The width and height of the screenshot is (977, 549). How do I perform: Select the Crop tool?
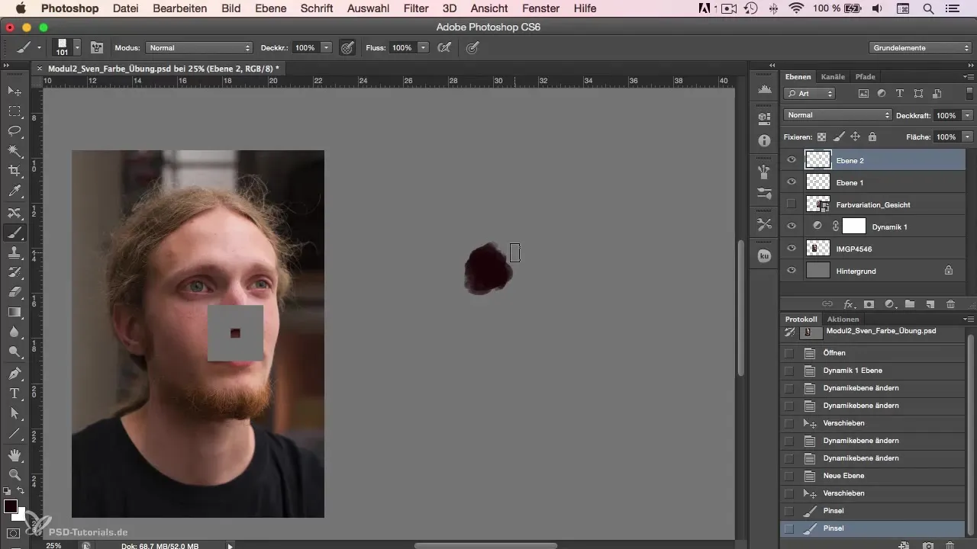point(15,172)
